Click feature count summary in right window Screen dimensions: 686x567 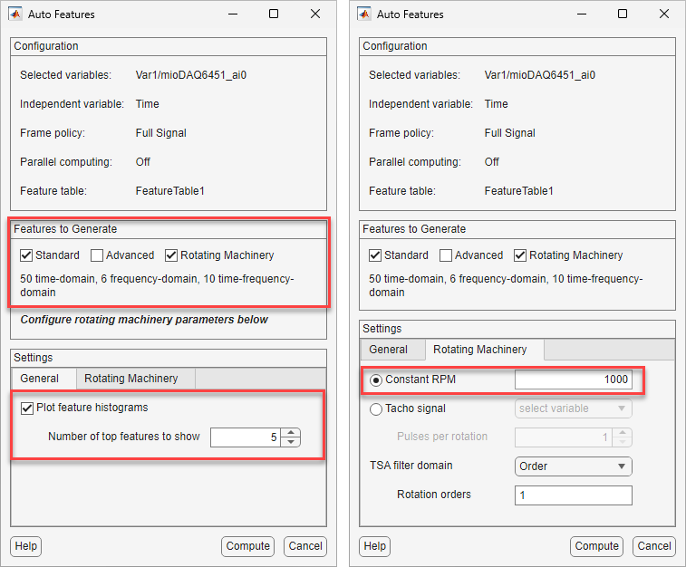coord(506,285)
